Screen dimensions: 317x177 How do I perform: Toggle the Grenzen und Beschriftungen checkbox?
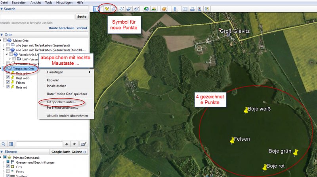click(x=8, y=162)
